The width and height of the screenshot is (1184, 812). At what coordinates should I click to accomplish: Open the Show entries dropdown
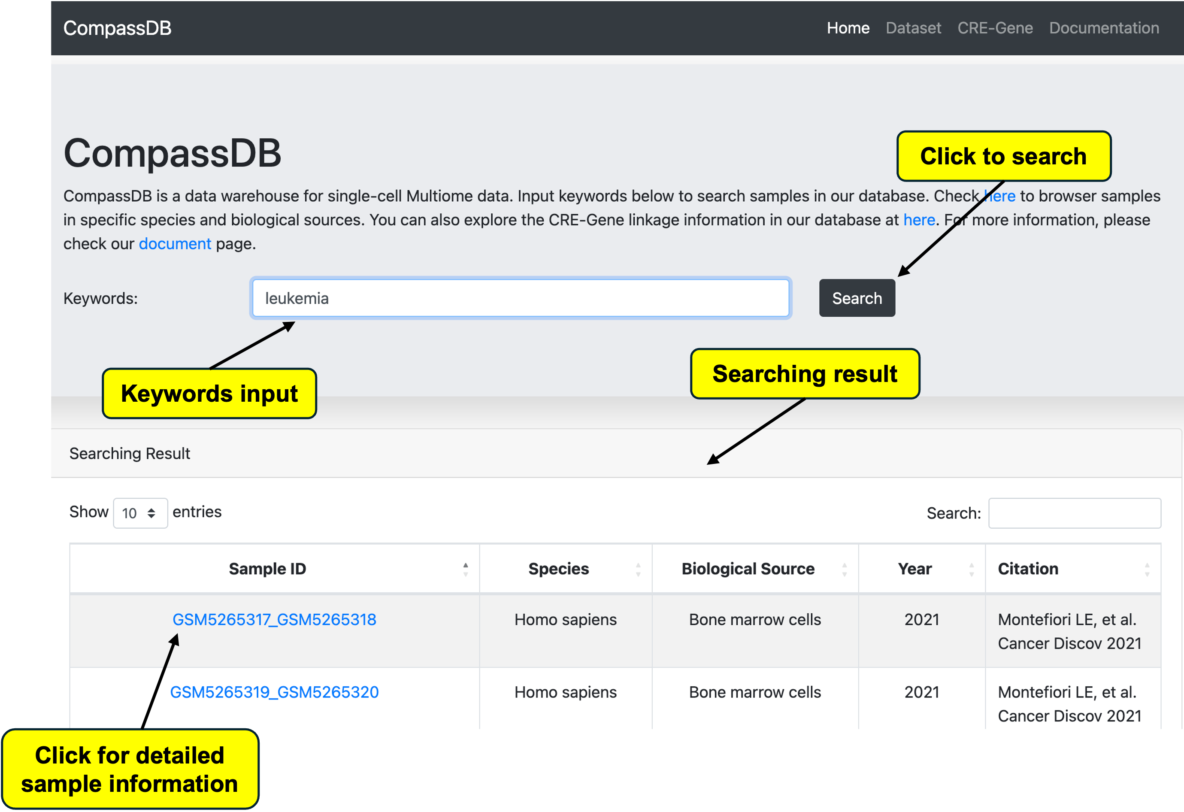pos(140,513)
